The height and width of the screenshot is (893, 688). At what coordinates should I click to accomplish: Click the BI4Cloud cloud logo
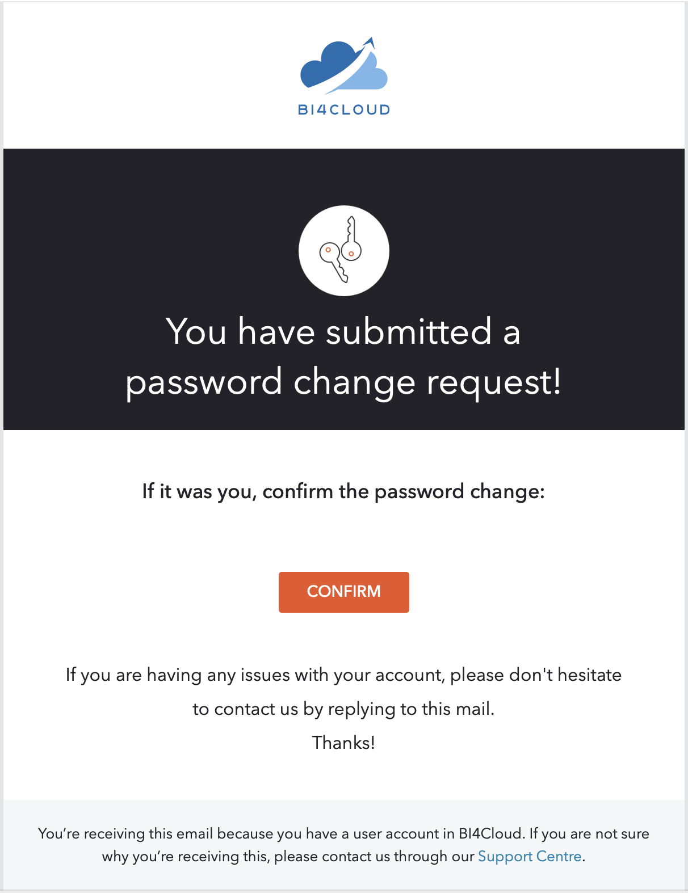pyautogui.click(x=344, y=77)
